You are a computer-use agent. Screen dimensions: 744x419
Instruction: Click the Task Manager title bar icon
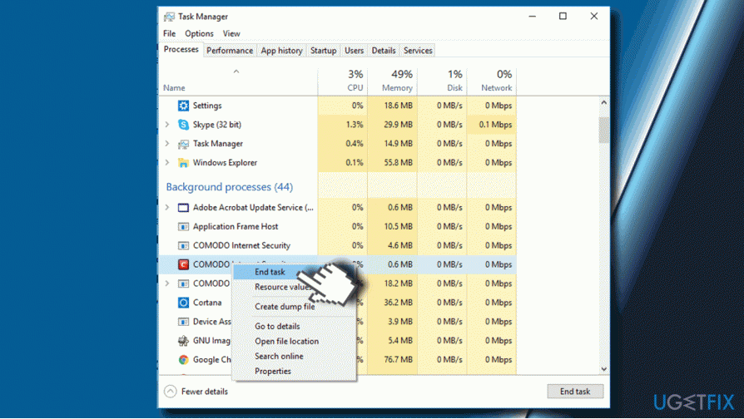[169, 17]
